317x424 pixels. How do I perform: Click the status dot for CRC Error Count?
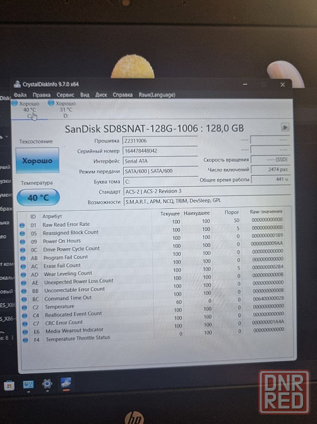[25, 323]
